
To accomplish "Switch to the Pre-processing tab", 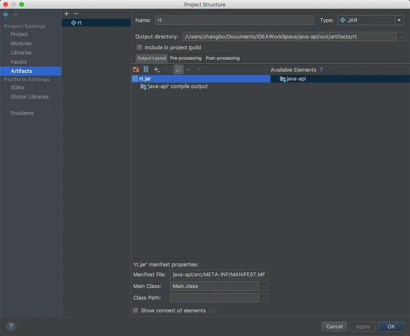I will 186,58.
